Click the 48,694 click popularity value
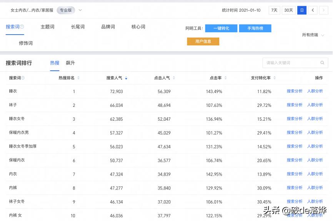Screen dimensions: 333x221 coord(164,105)
